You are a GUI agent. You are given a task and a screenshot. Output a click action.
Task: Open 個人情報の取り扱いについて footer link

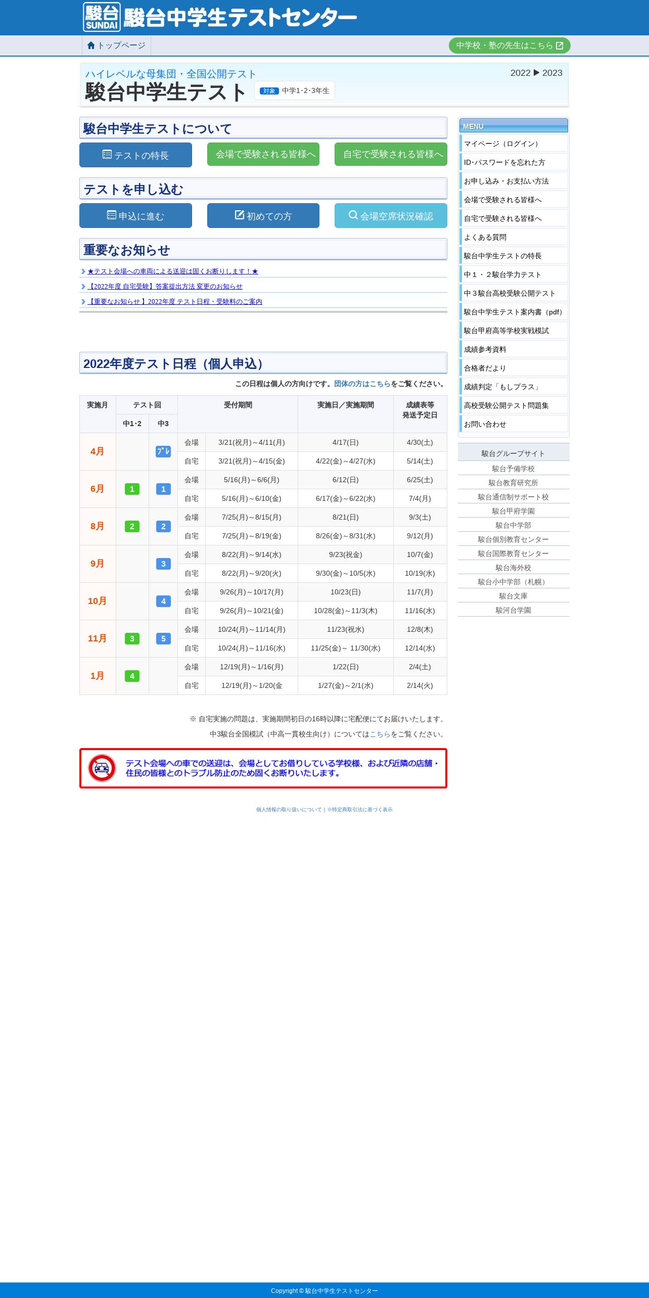coord(289,810)
